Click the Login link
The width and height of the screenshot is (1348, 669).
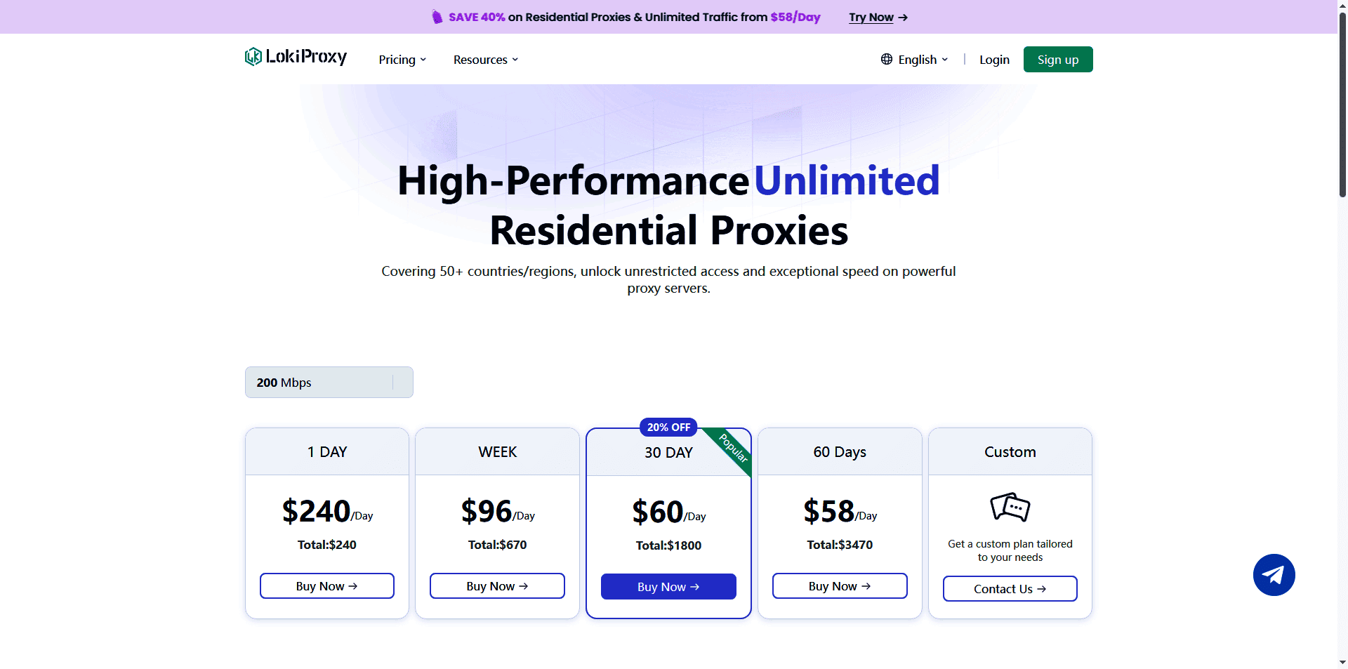(994, 60)
